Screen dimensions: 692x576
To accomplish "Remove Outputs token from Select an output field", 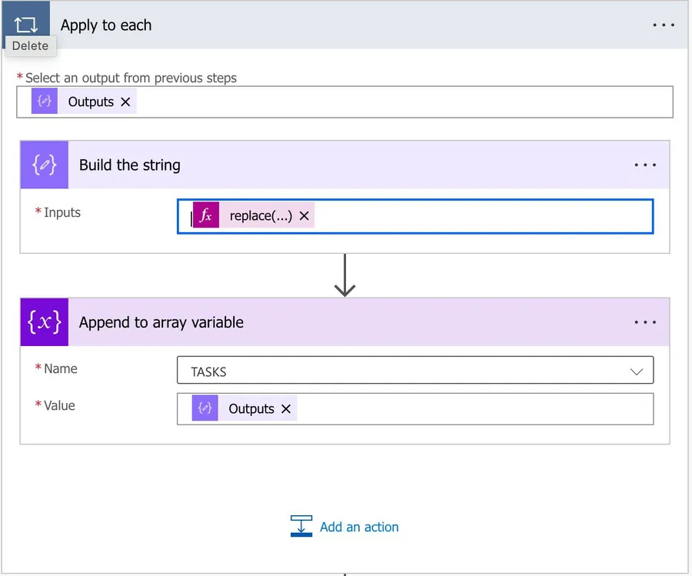I will point(125,102).
